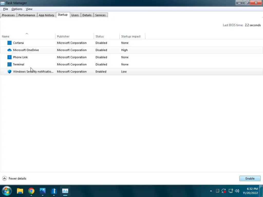
Task: Click the Terminal app icon in the list
Action: [10, 64]
